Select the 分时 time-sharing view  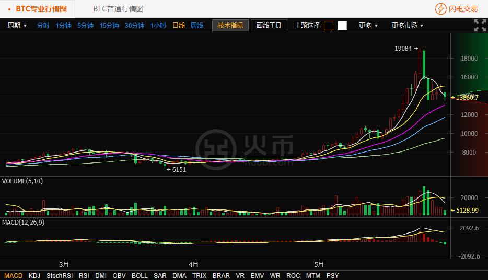[43, 25]
